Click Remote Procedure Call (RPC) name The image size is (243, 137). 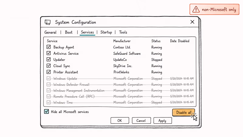coord(74,97)
